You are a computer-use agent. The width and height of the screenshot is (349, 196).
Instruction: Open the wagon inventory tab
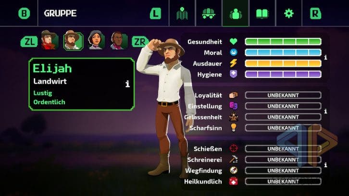pos(209,13)
